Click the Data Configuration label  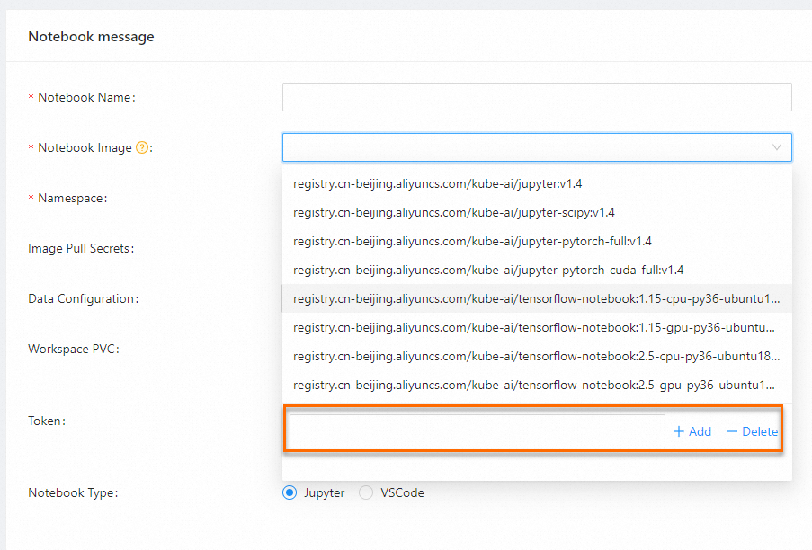pos(84,298)
